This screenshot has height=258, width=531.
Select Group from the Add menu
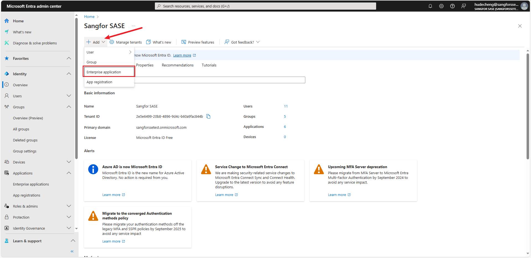pyautogui.click(x=109, y=62)
